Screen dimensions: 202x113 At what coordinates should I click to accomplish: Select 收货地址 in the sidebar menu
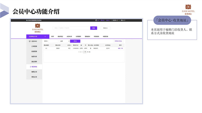[34, 67]
